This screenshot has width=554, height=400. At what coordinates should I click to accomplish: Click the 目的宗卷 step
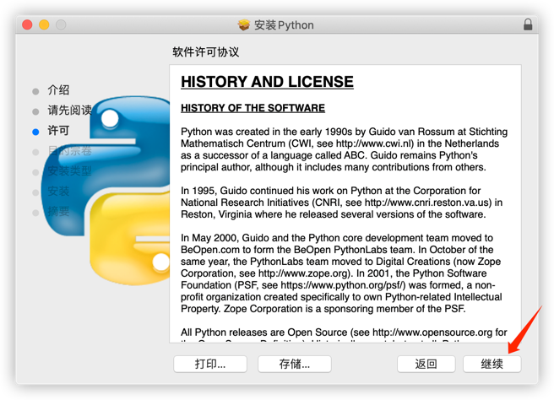point(69,151)
